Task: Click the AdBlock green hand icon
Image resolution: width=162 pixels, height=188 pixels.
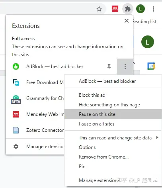Action: [x=16, y=67]
